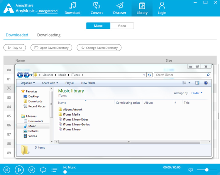This screenshot has height=175, width=220.
Task: Play the song in row 82
Action: pos(9,88)
